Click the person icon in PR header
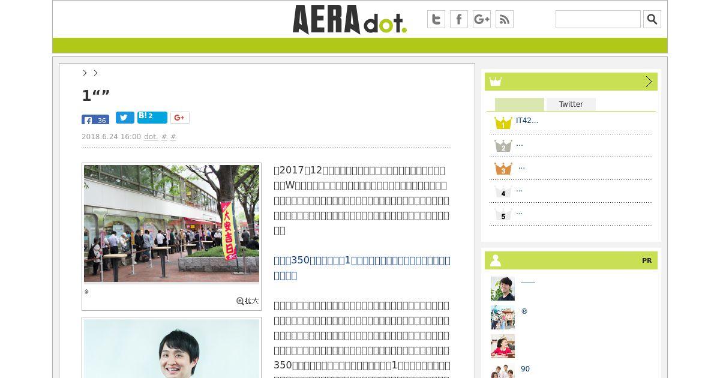 (496, 260)
